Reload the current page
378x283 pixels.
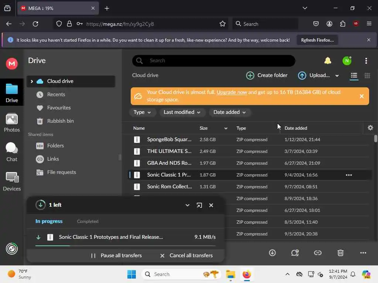tap(35, 24)
